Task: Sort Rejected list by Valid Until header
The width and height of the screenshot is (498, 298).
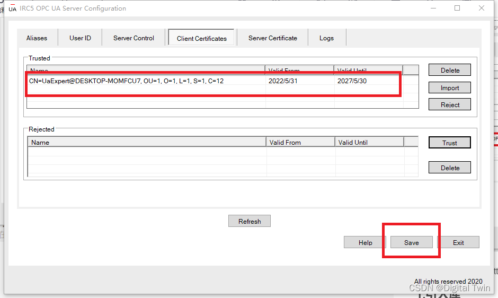Action: (x=369, y=142)
